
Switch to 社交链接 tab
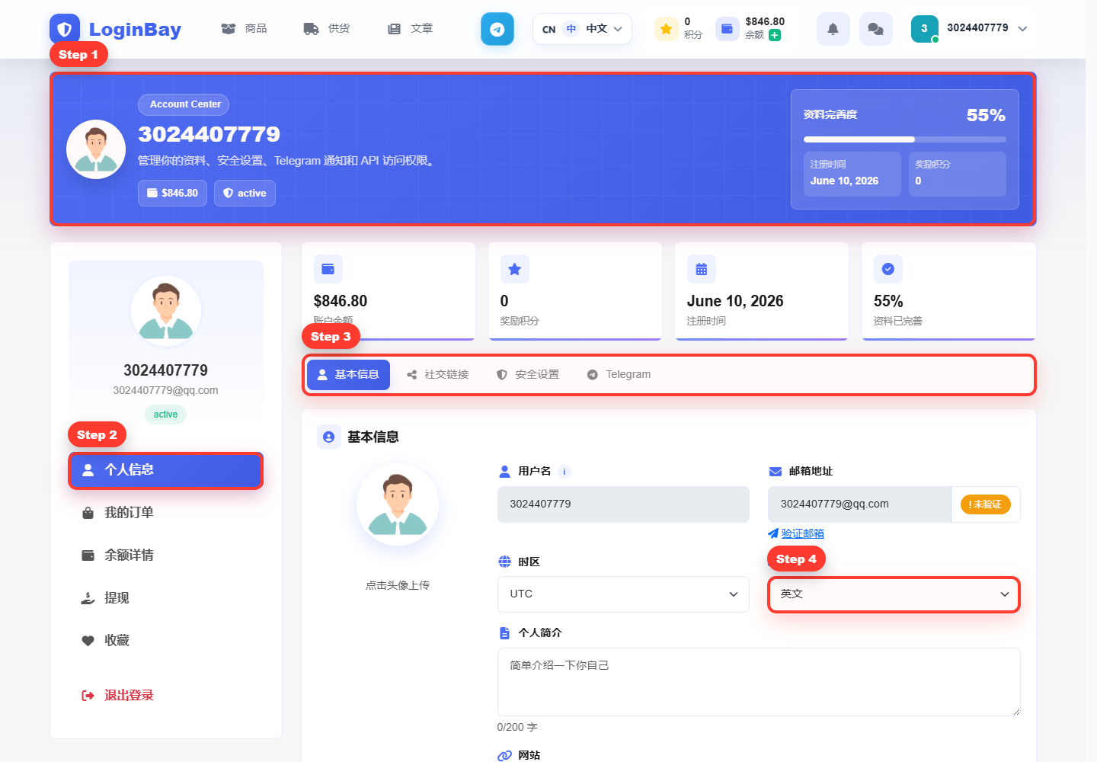tap(438, 375)
